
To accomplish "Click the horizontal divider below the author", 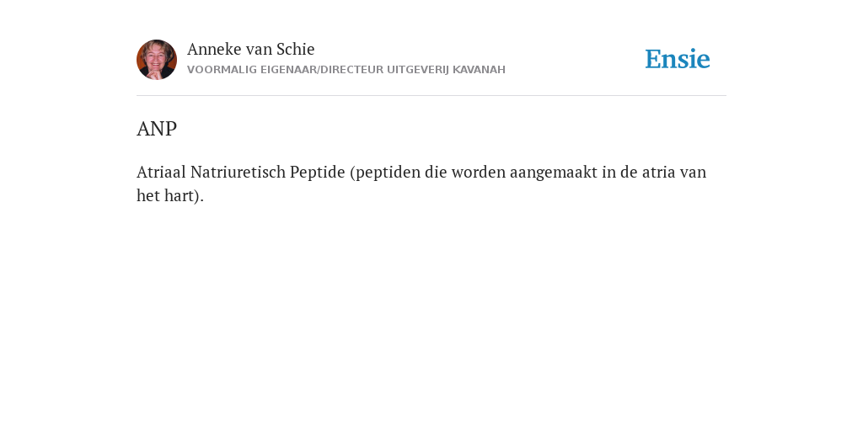I will [431, 96].
